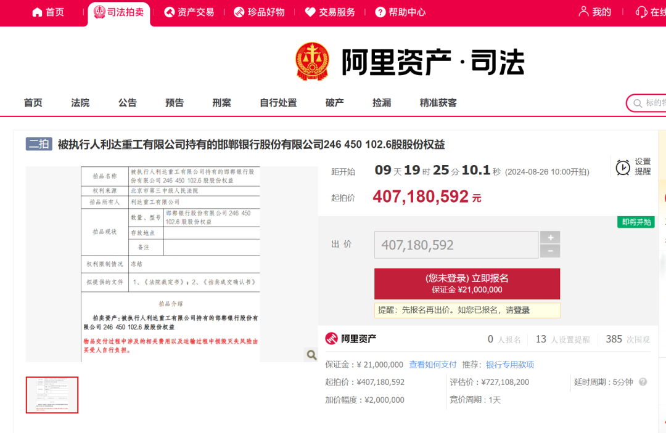Increase bid with the plus button
The image size is (666, 433).
coord(550,238)
